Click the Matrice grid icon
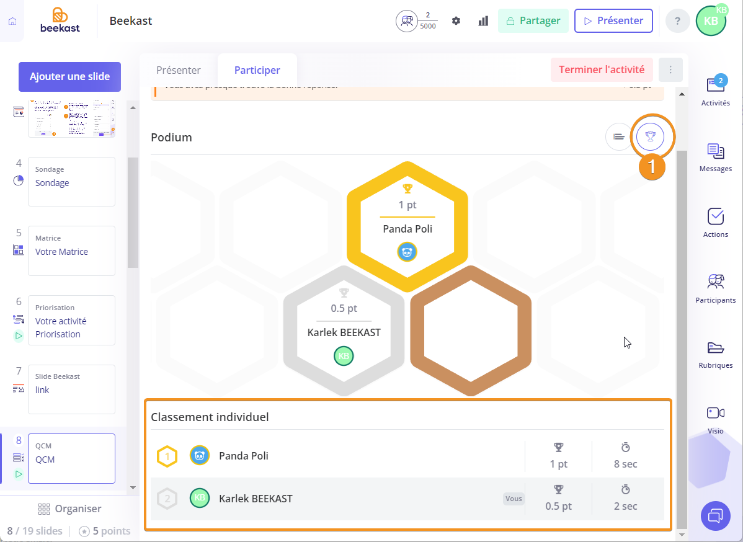Viewport: 743px width, 542px height. tap(19, 250)
